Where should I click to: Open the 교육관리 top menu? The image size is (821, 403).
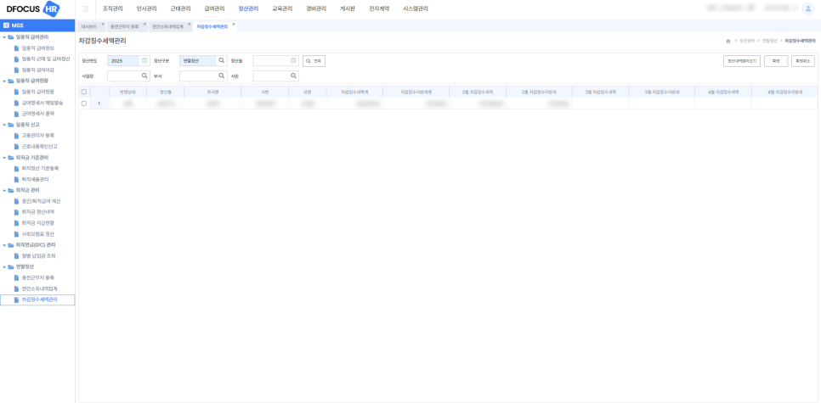click(x=282, y=8)
